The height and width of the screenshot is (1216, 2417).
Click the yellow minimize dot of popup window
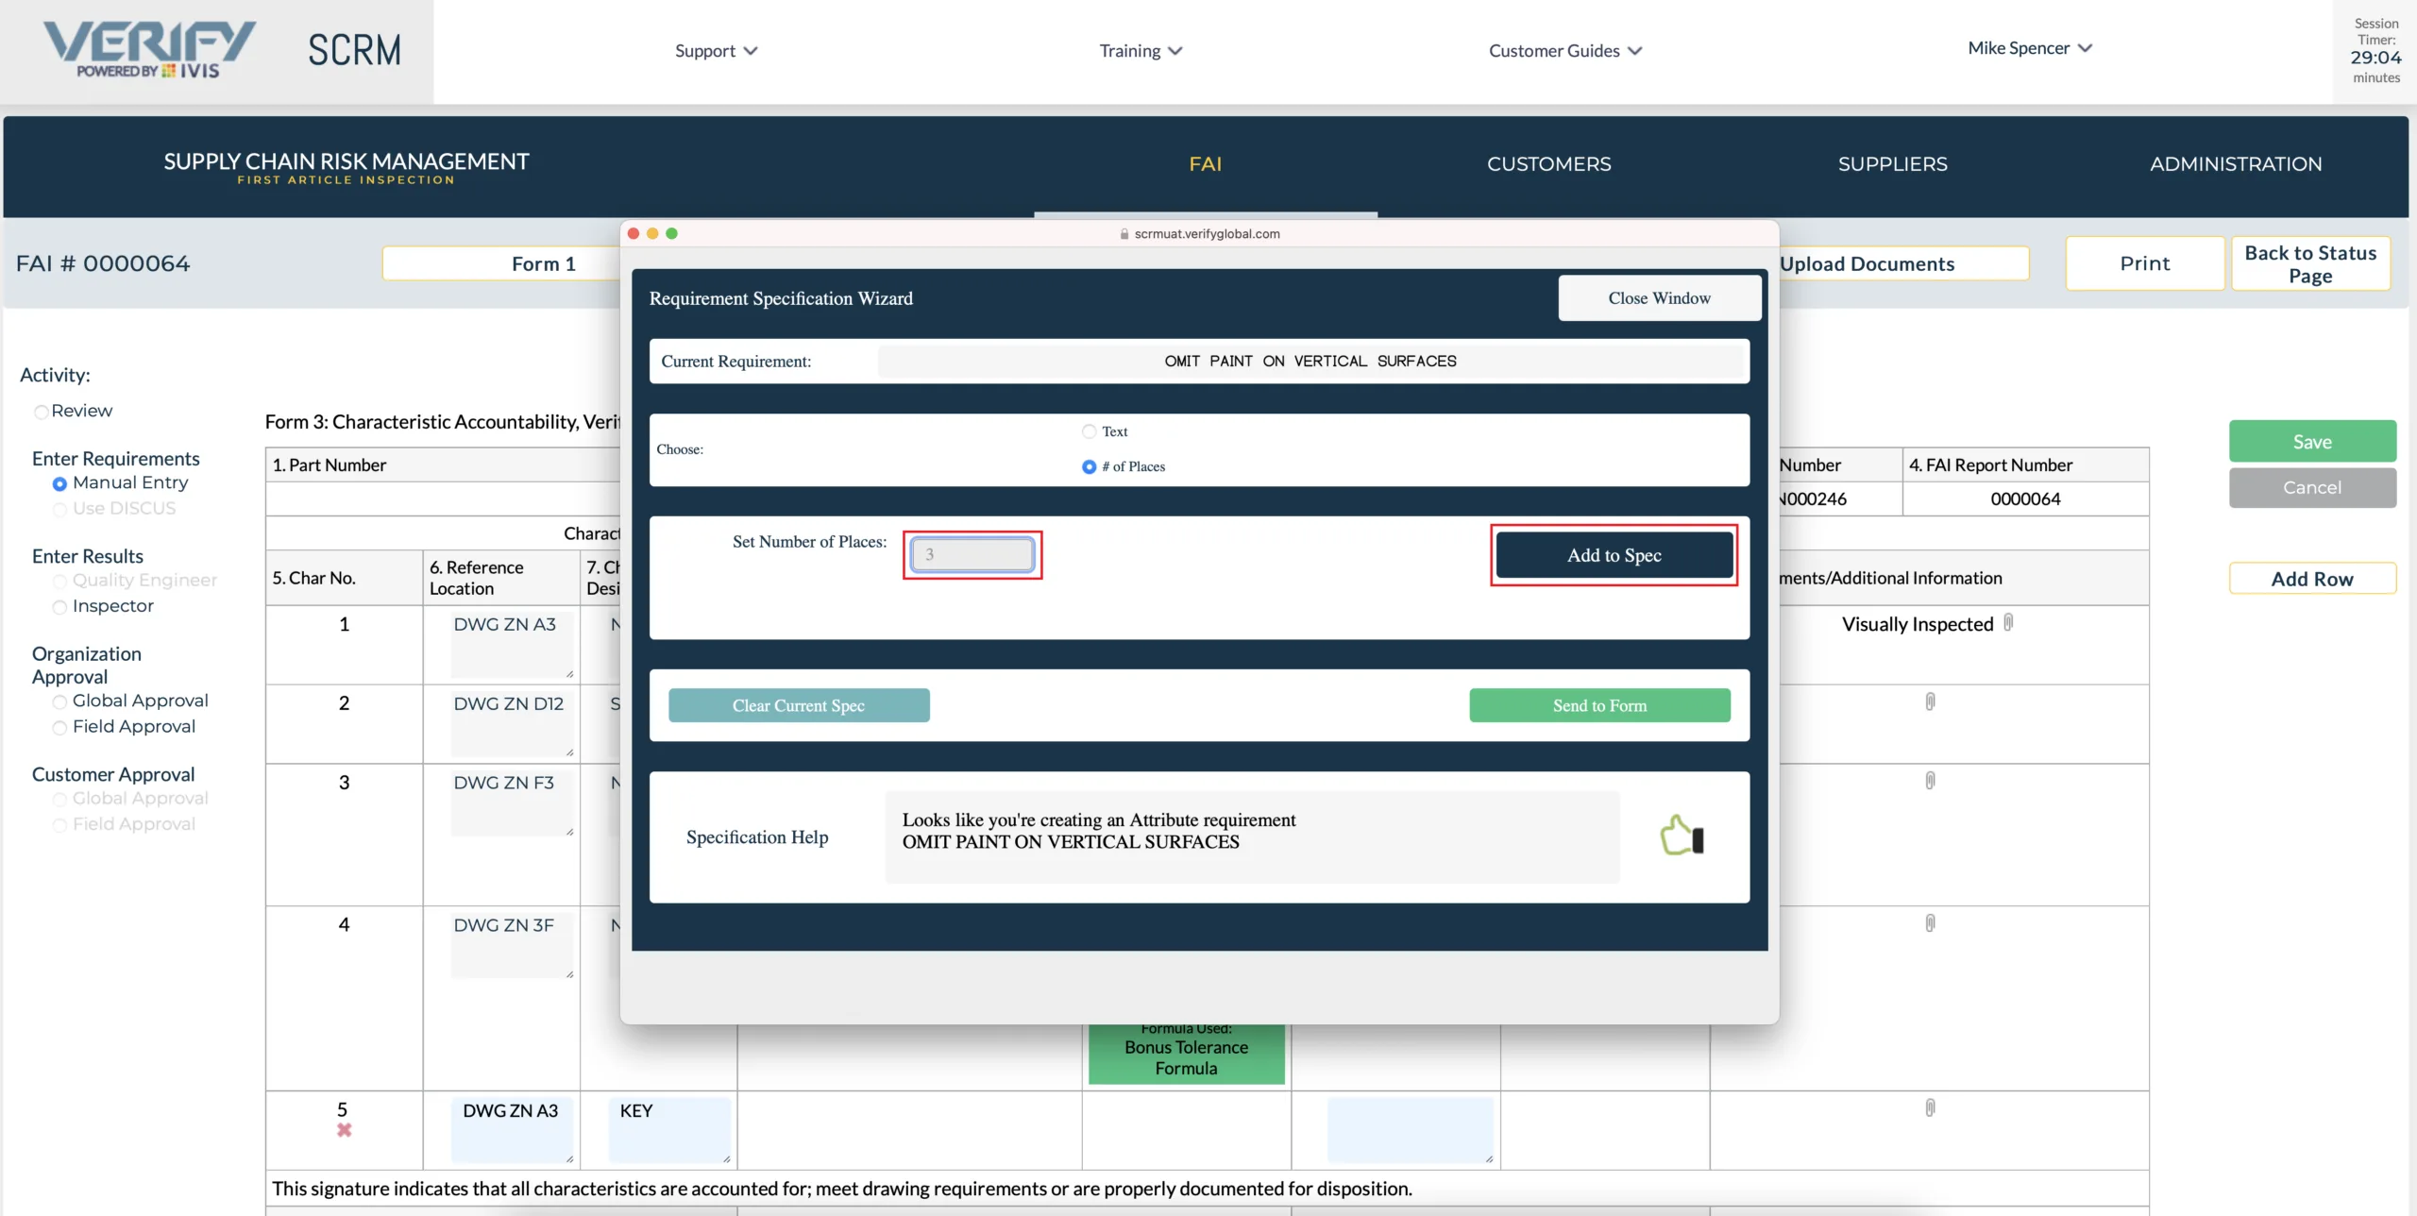tap(652, 233)
